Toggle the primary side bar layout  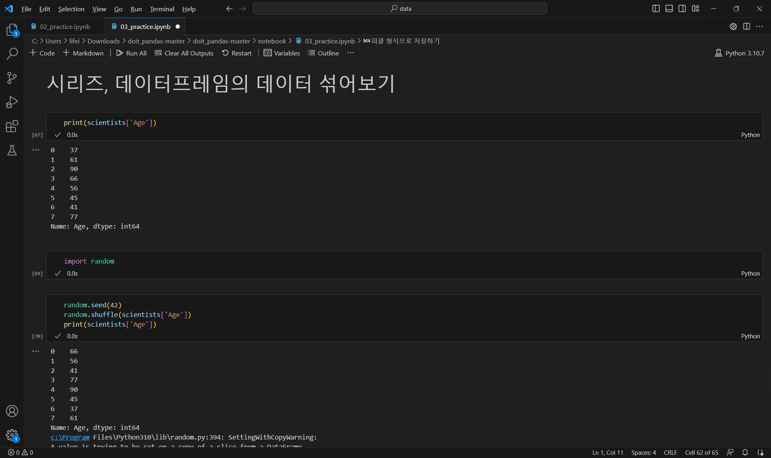point(656,8)
